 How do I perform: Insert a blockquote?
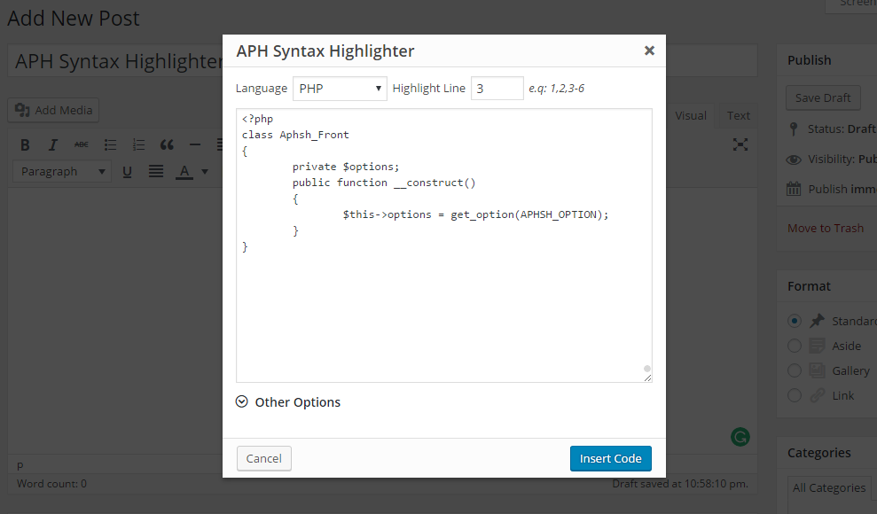[167, 145]
